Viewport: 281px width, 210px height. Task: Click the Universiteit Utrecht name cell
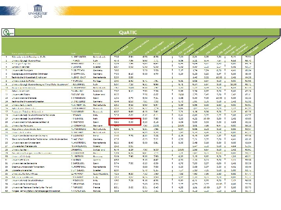22,105
